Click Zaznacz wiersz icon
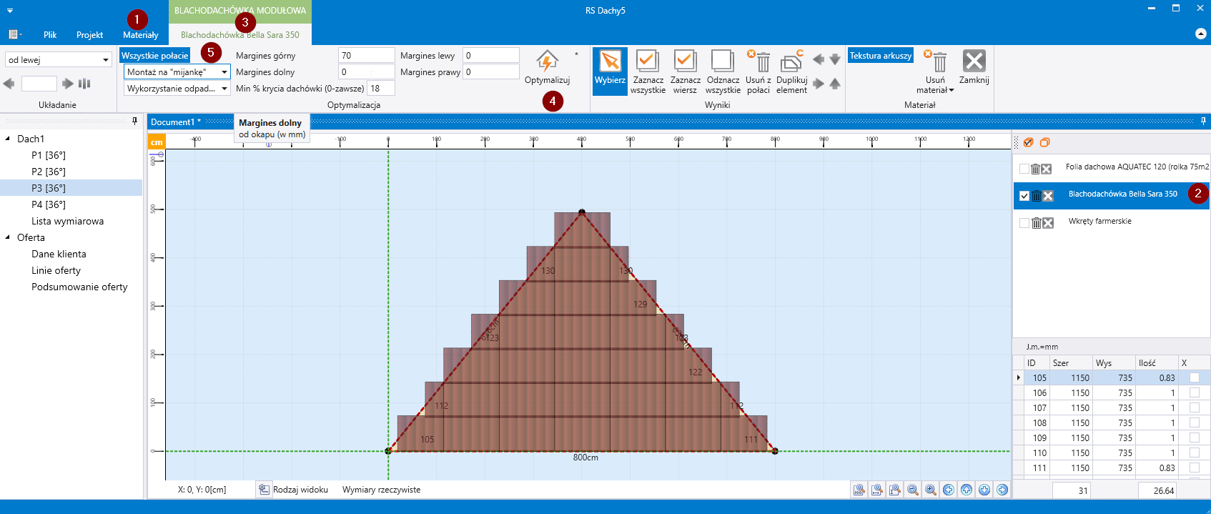 point(685,61)
